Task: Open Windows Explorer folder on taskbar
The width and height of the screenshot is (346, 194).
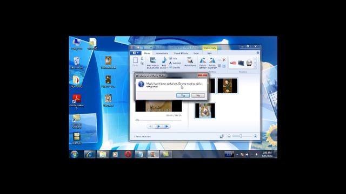Action: point(102,154)
